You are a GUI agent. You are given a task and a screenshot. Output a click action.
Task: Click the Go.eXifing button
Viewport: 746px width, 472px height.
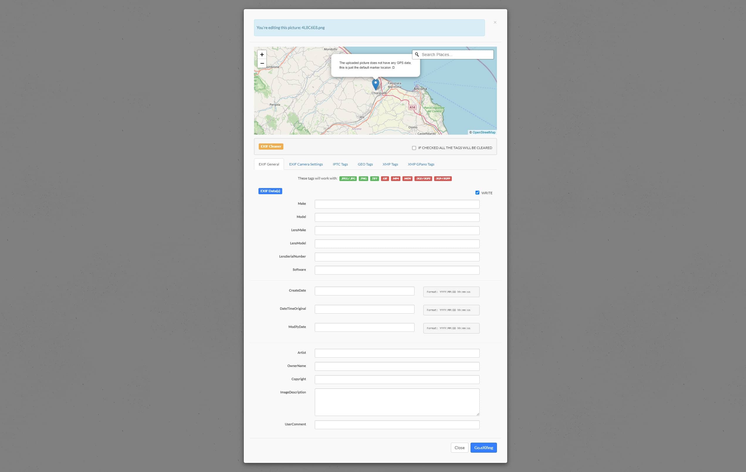coord(483,448)
